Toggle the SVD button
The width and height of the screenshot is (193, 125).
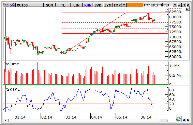click(98, 5)
